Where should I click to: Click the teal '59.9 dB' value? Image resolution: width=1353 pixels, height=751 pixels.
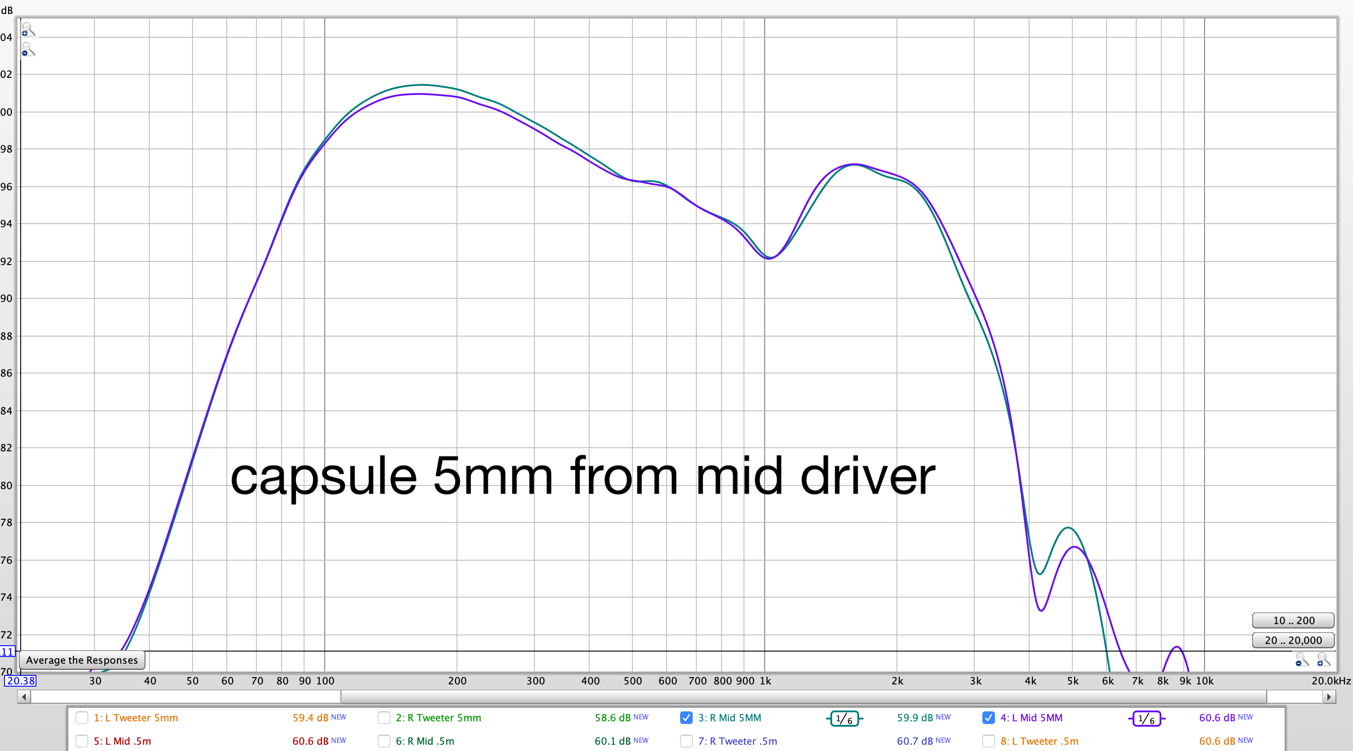tap(915, 718)
